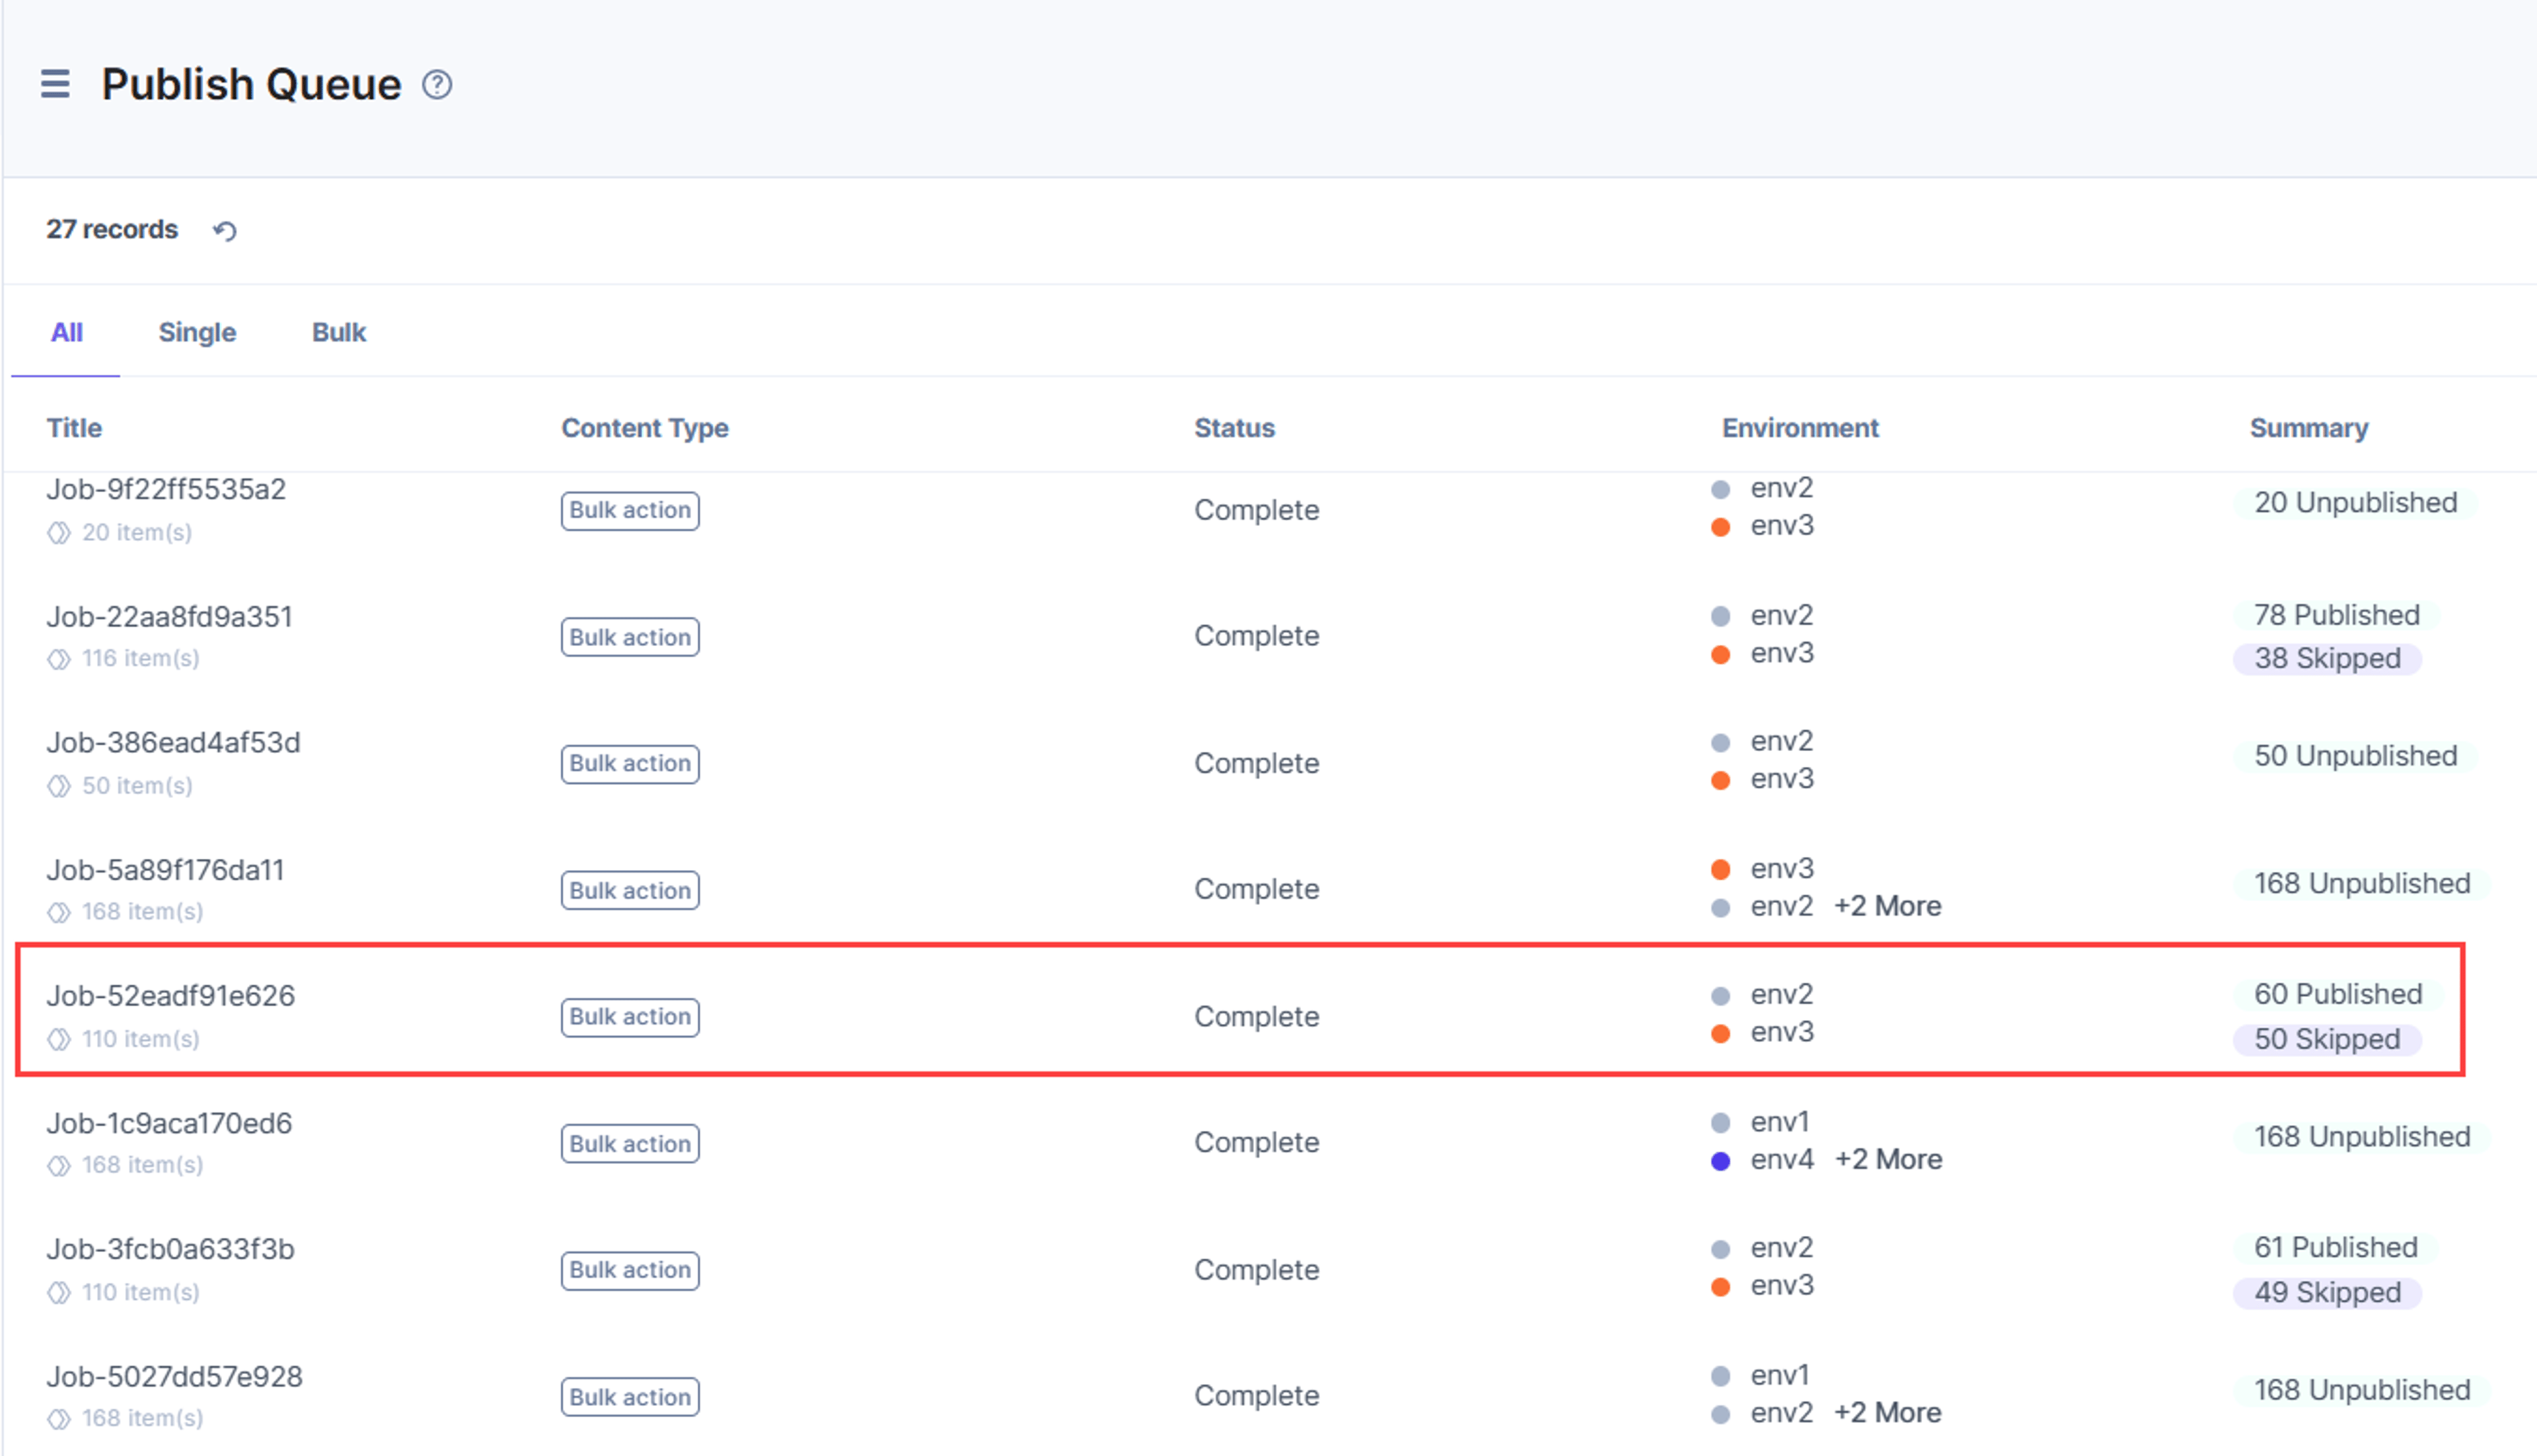The image size is (2537, 1456).
Task: Open job Job-3fcb0a633f3b
Action: pos(170,1250)
